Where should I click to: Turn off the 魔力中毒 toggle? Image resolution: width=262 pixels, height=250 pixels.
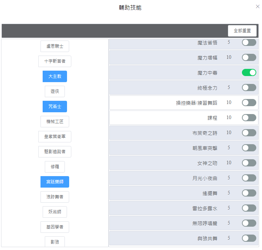click(249, 72)
